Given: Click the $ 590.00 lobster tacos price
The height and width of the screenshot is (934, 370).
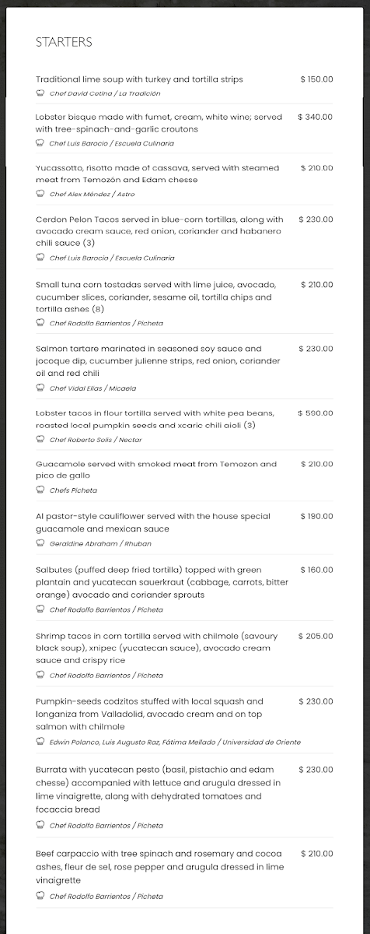Looking at the screenshot, I should [316, 413].
